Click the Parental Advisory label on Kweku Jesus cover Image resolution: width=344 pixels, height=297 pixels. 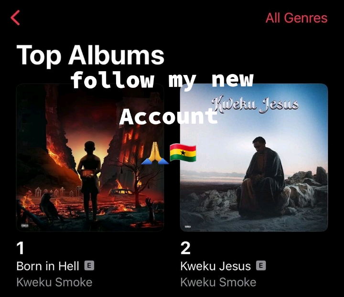tap(188, 227)
